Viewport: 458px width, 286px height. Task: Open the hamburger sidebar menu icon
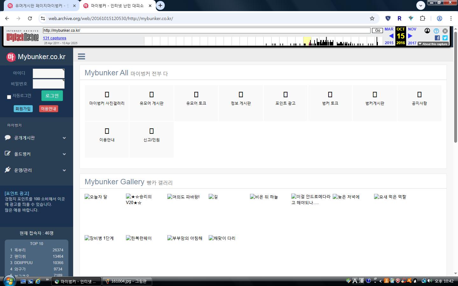click(x=81, y=57)
